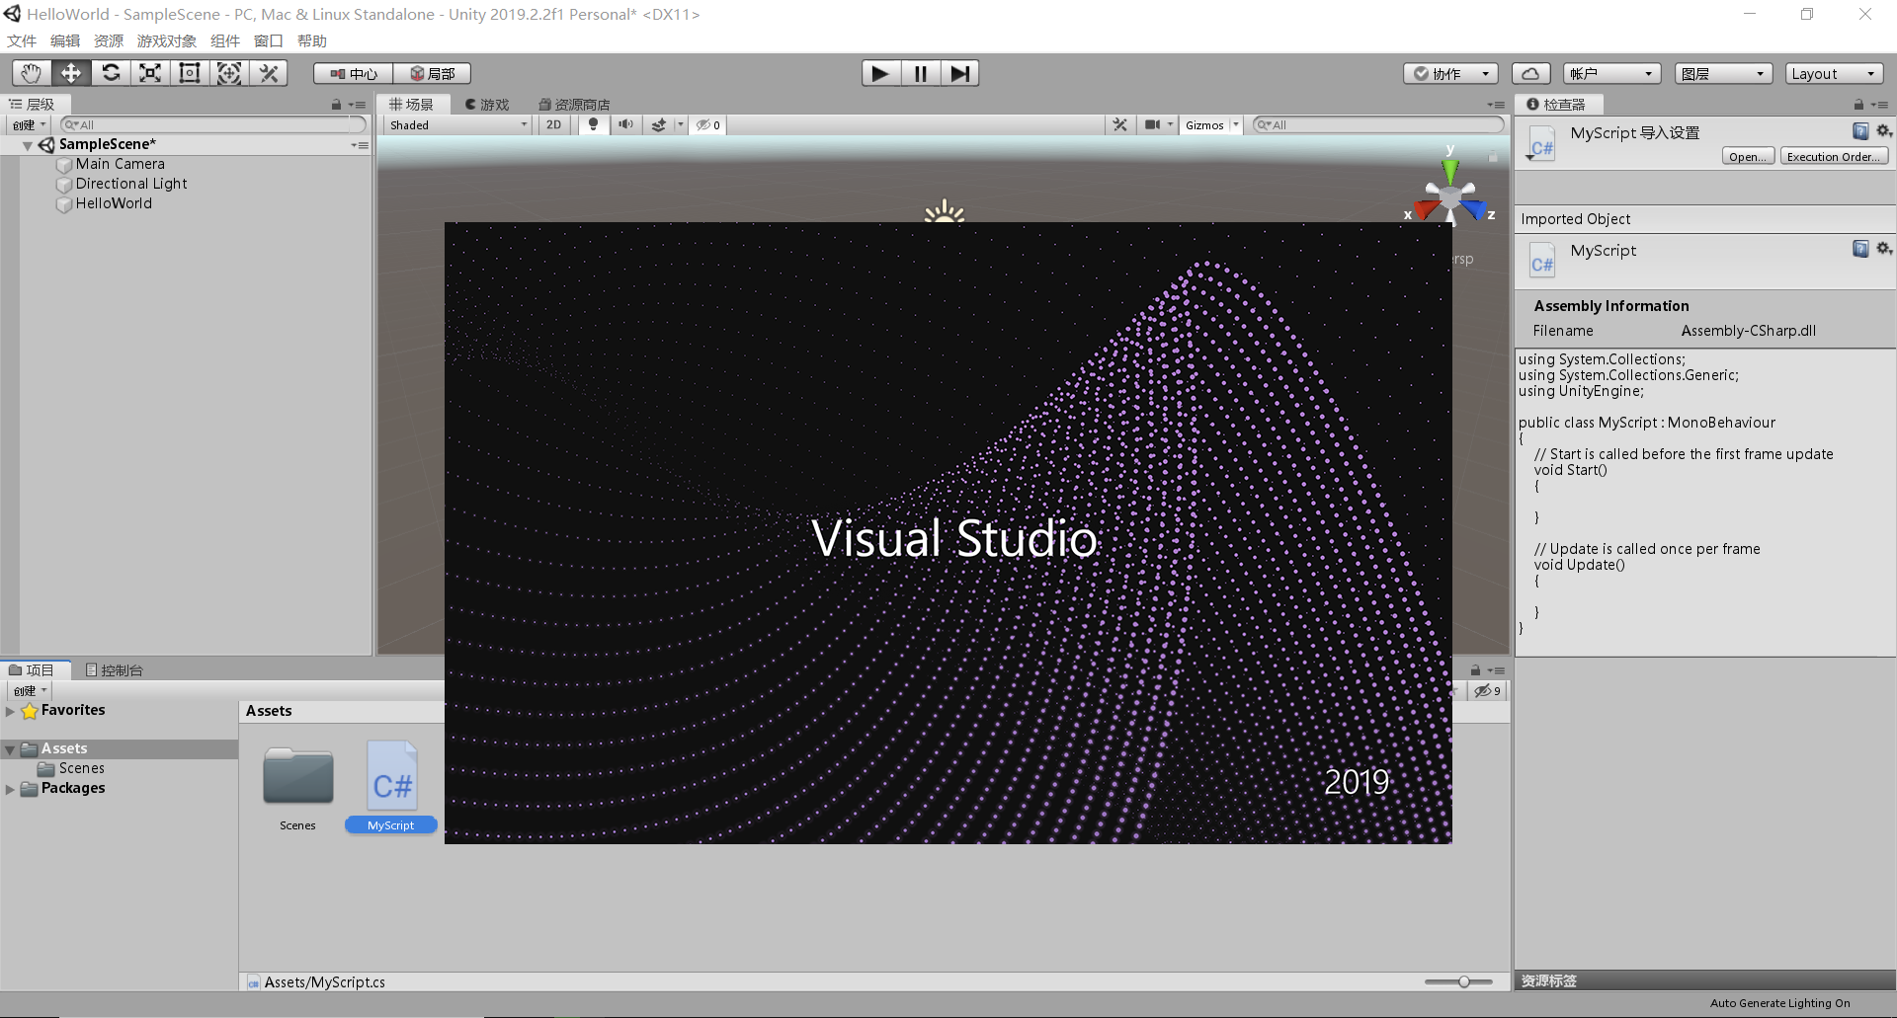Select the Rect transform tool

pos(190,73)
